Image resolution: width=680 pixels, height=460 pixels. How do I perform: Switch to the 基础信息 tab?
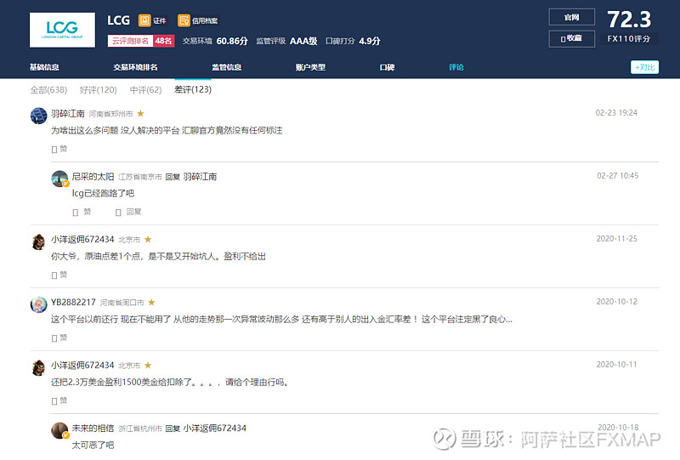coord(44,67)
